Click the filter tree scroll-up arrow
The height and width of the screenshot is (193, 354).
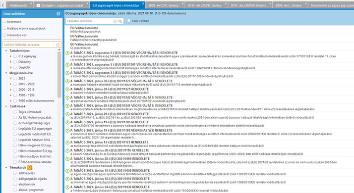tap(59, 50)
